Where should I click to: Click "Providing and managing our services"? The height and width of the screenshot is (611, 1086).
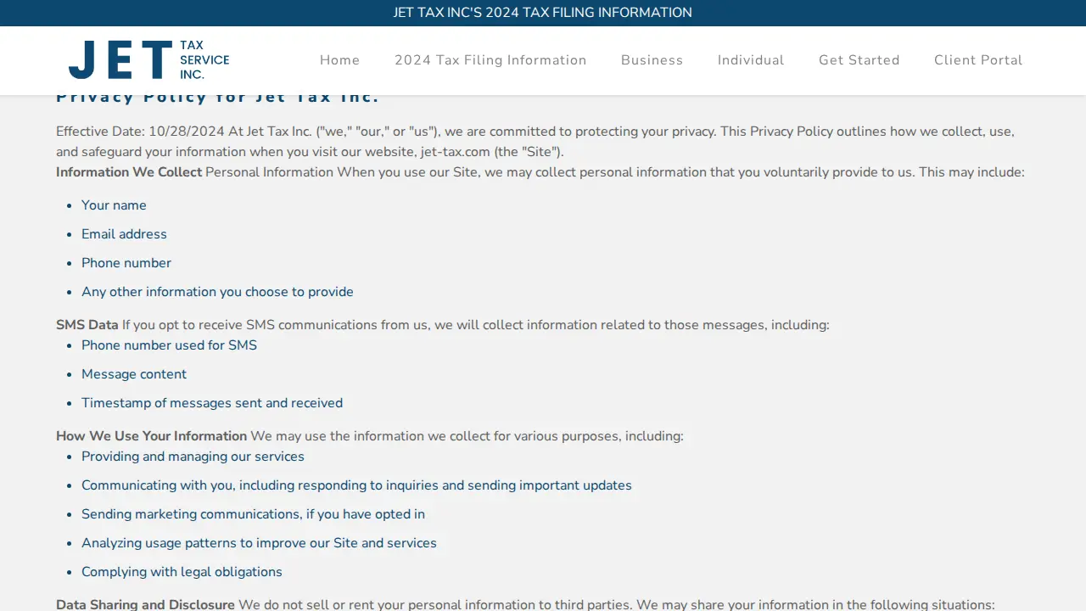[x=193, y=457]
